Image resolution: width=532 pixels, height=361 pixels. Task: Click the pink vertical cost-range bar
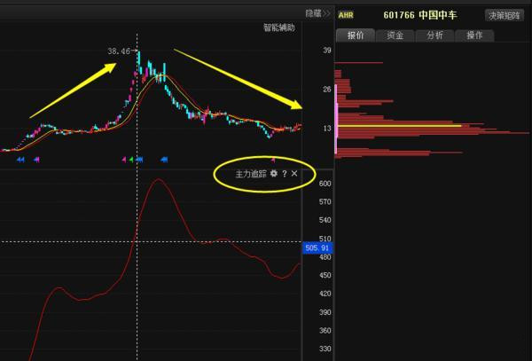[336, 119]
